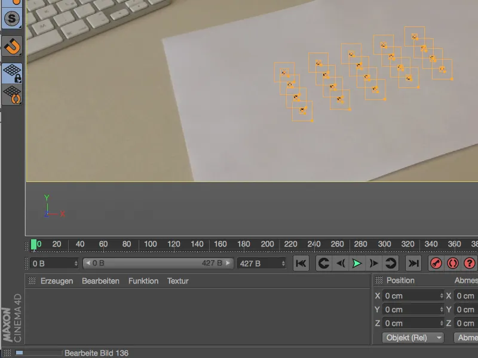478x358 pixels.
Task: Toggle automatic keyframing button
Action: tap(453, 263)
